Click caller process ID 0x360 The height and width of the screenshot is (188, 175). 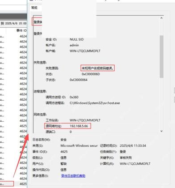74,97
